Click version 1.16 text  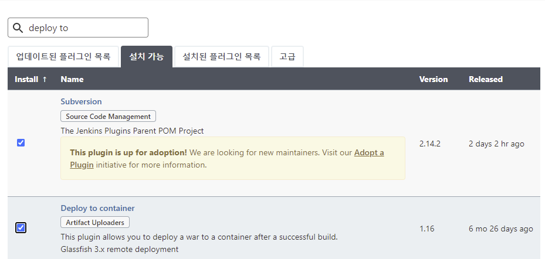pyautogui.click(x=426, y=229)
